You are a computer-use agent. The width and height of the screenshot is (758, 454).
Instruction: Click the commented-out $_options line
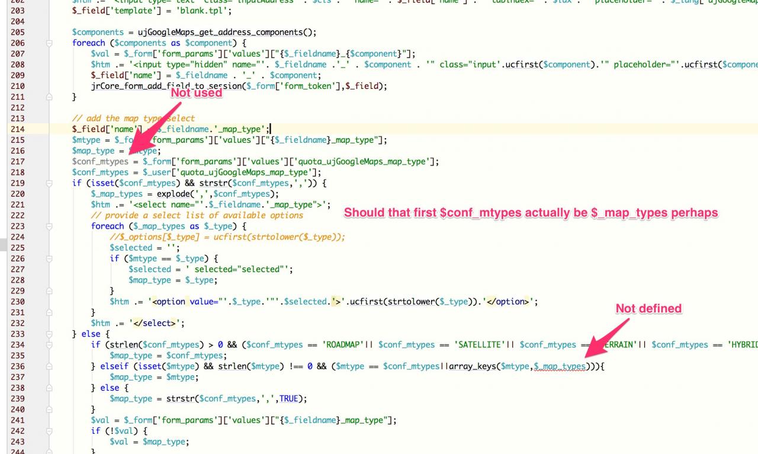227,237
